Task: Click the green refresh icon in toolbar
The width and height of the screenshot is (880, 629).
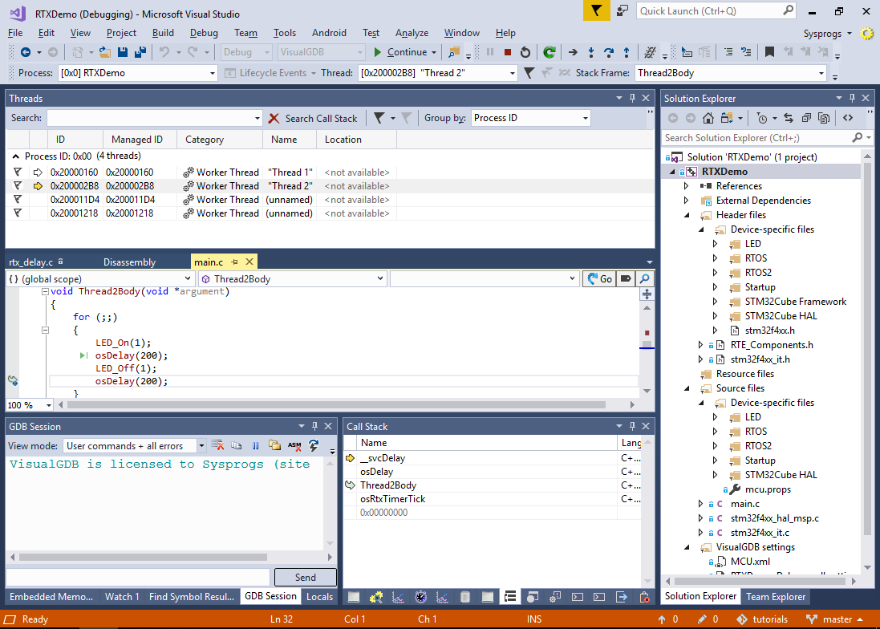Action: tap(549, 52)
